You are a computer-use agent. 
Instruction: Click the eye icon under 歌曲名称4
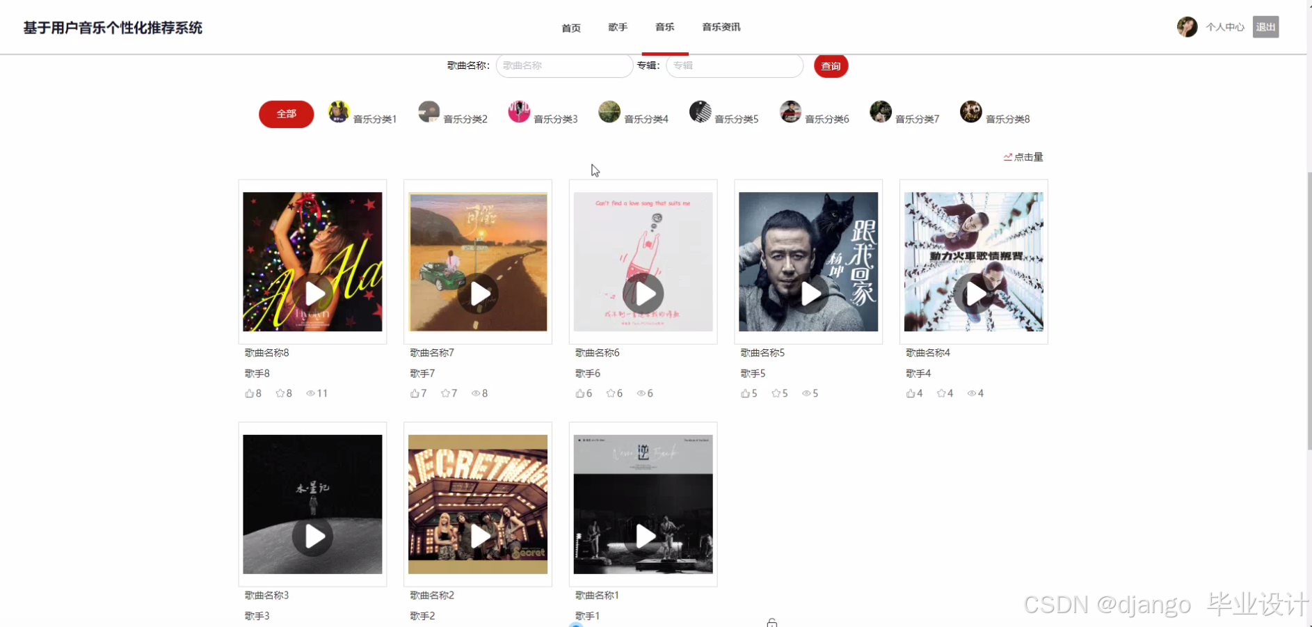[972, 393]
